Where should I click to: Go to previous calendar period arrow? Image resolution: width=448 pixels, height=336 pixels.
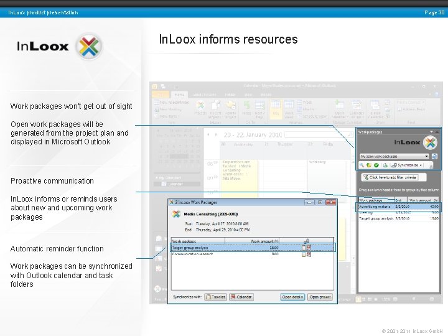(x=208, y=134)
